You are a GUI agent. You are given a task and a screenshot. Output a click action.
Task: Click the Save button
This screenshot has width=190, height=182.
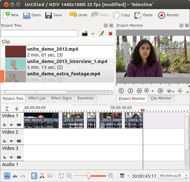[x=54, y=15]
